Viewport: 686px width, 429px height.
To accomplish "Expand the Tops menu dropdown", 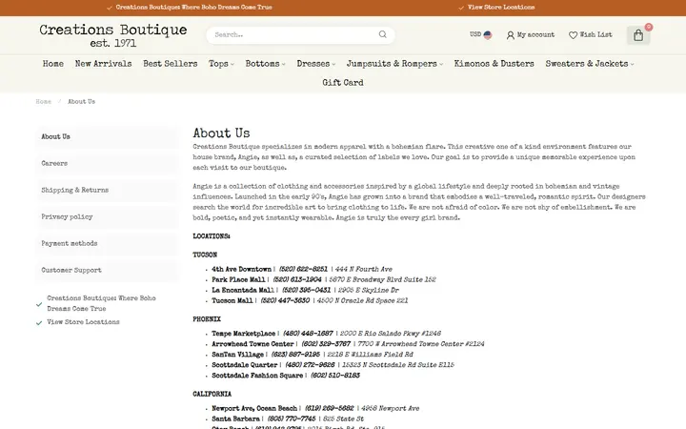I will pyautogui.click(x=221, y=64).
